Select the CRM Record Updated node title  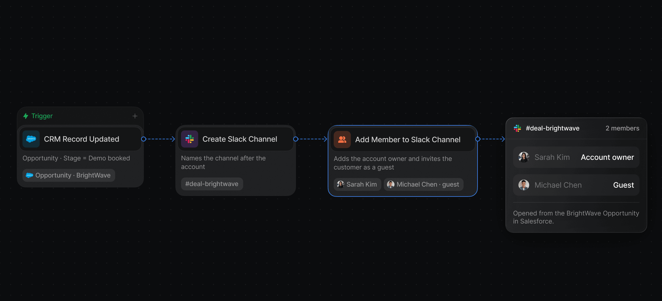(x=81, y=139)
